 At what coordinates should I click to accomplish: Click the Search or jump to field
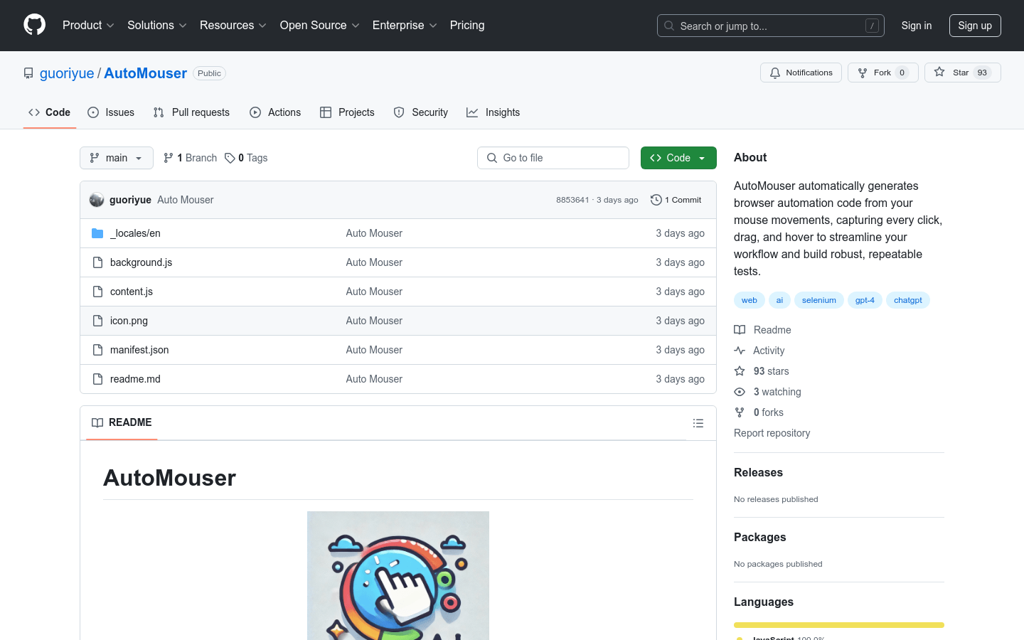pos(771,26)
